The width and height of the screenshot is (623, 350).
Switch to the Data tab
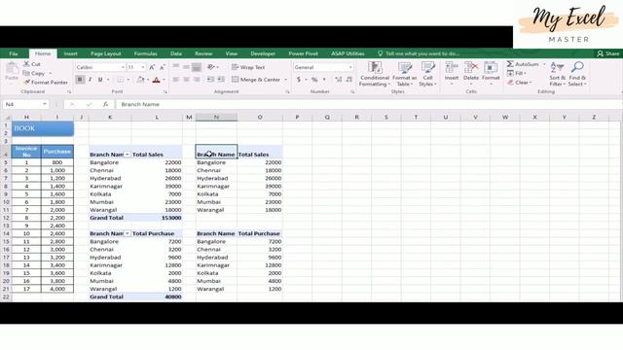(x=175, y=53)
